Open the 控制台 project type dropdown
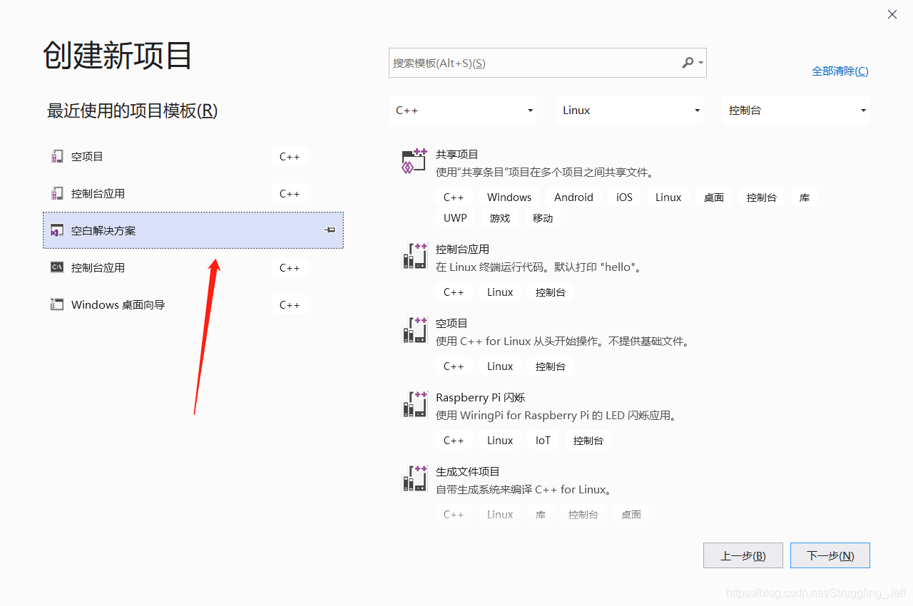 point(796,111)
